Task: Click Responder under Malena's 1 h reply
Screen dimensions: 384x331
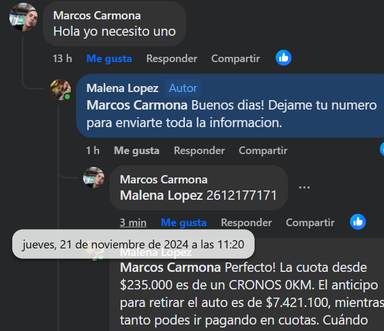Action: pos(199,151)
